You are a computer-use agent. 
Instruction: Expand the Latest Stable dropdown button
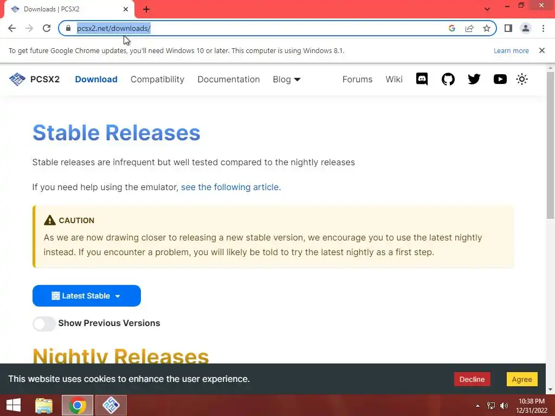click(x=87, y=296)
